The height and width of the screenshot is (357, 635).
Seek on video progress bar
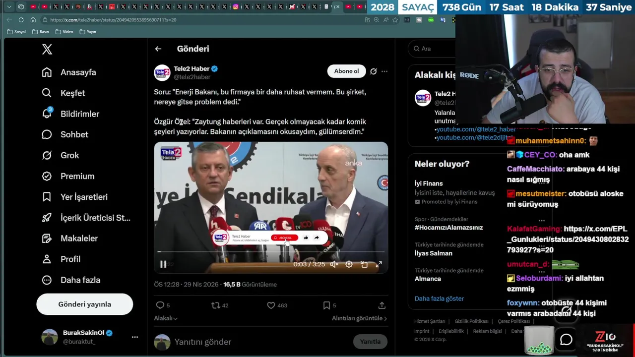pos(271,252)
